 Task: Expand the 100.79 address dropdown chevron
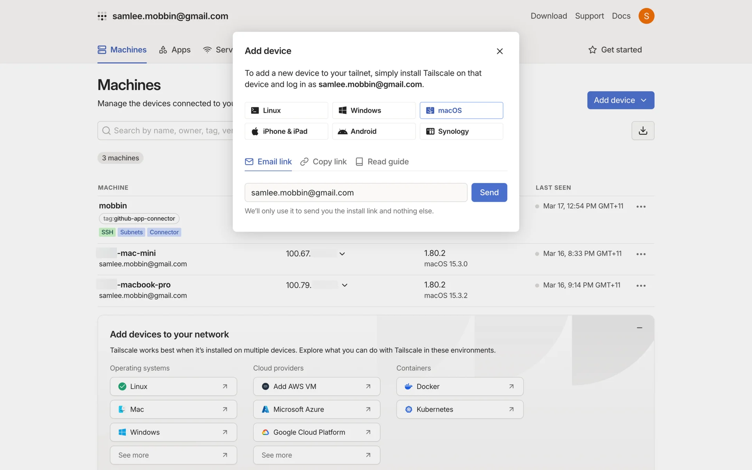(x=344, y=285)
